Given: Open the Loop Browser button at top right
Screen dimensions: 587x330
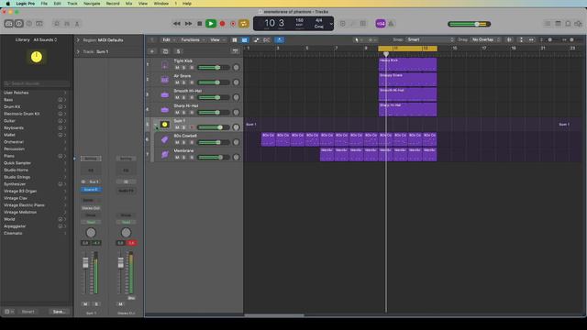Looking at the screenshot, I should pos(568,24).
